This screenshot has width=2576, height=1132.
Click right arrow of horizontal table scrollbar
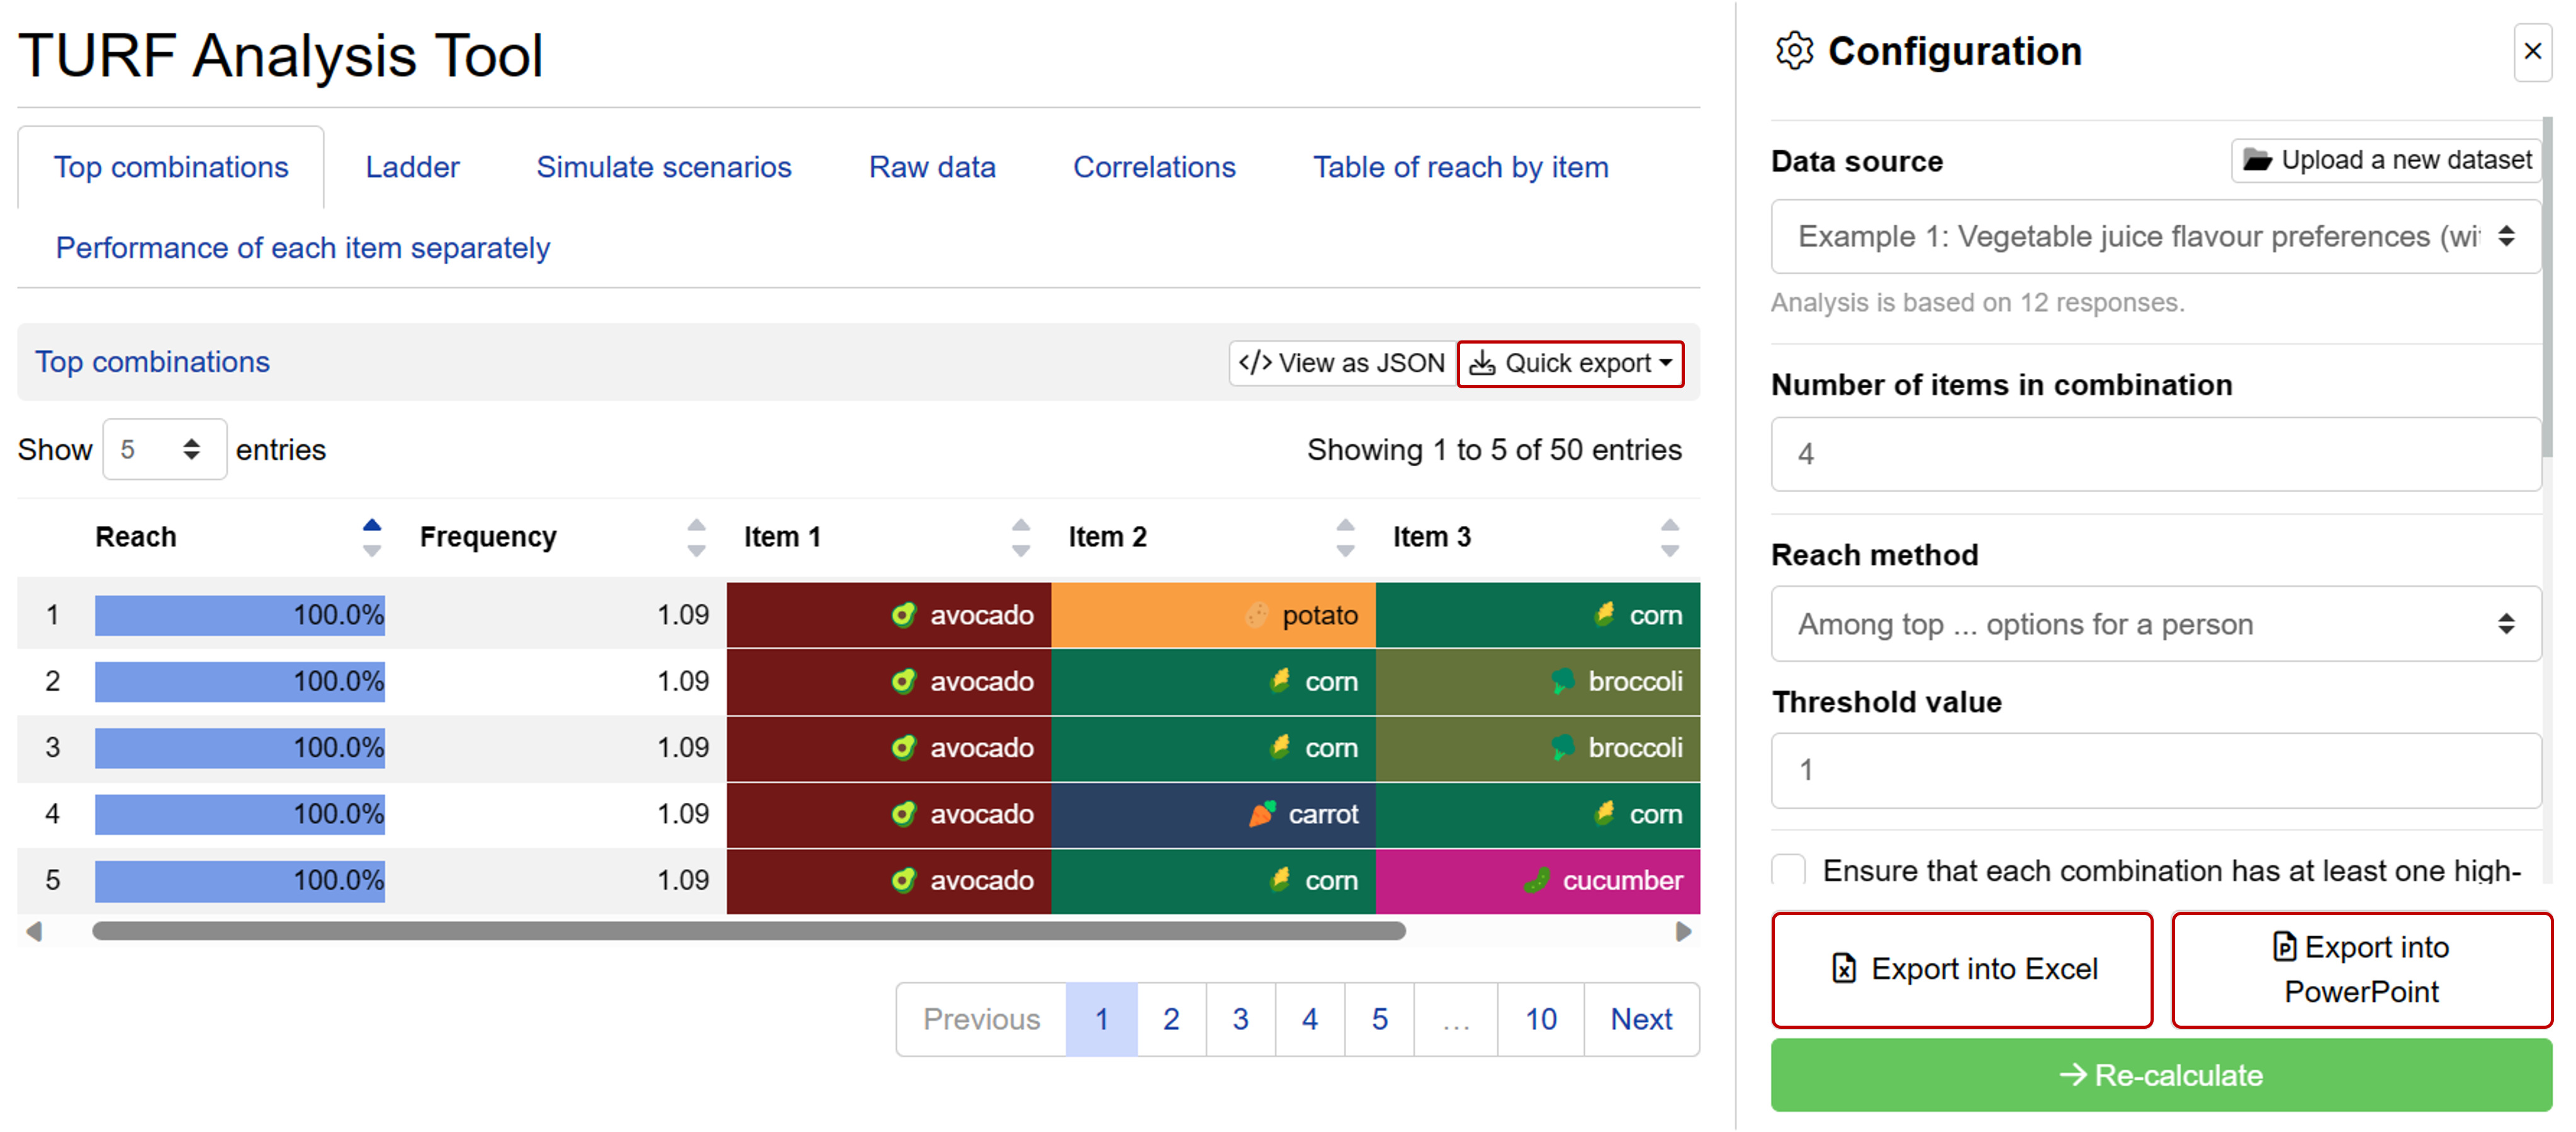click(1684, 931)
